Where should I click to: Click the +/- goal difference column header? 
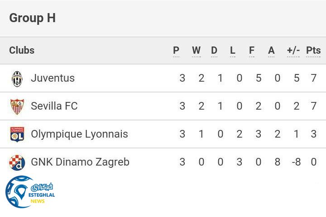[x=293, y=51]
